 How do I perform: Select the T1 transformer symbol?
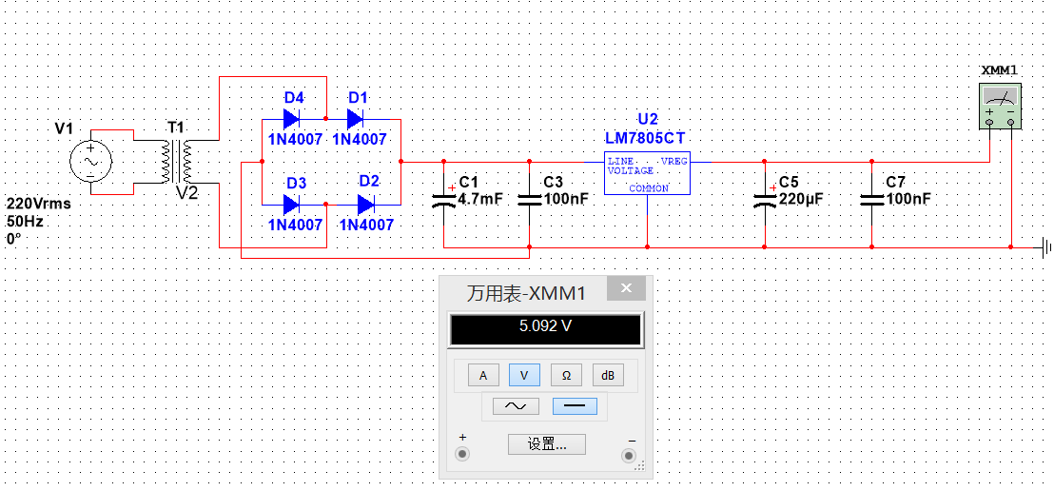coord(176,162)
